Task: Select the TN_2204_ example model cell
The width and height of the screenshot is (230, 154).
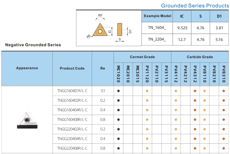Action: point(157,40)
